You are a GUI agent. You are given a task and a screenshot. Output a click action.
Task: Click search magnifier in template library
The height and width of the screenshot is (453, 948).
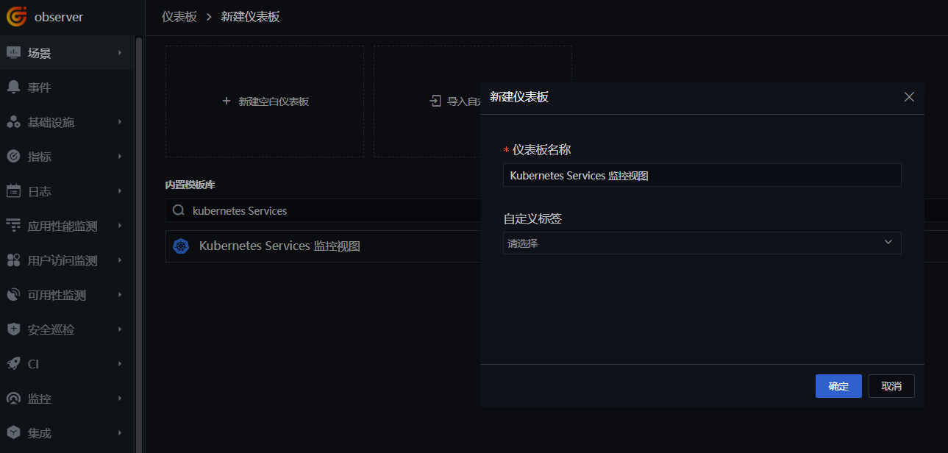pyautogui.click(x=178, y=210)
